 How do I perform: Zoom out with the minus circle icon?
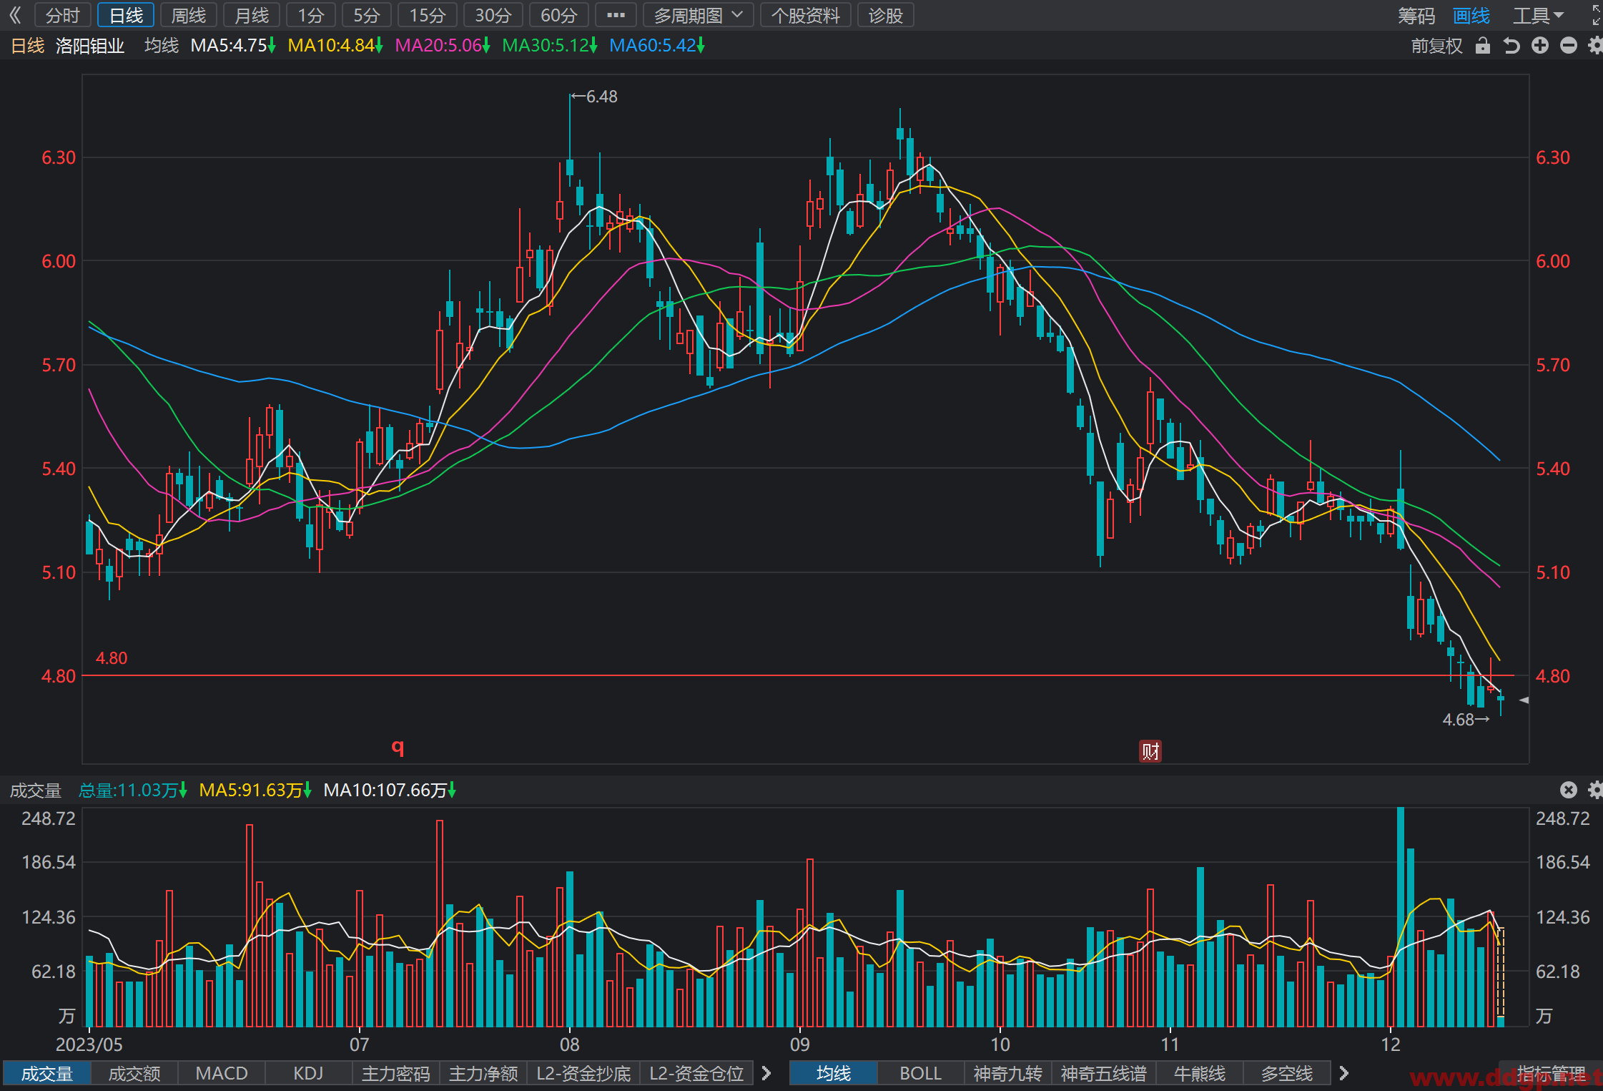[x=1569, y=46]
